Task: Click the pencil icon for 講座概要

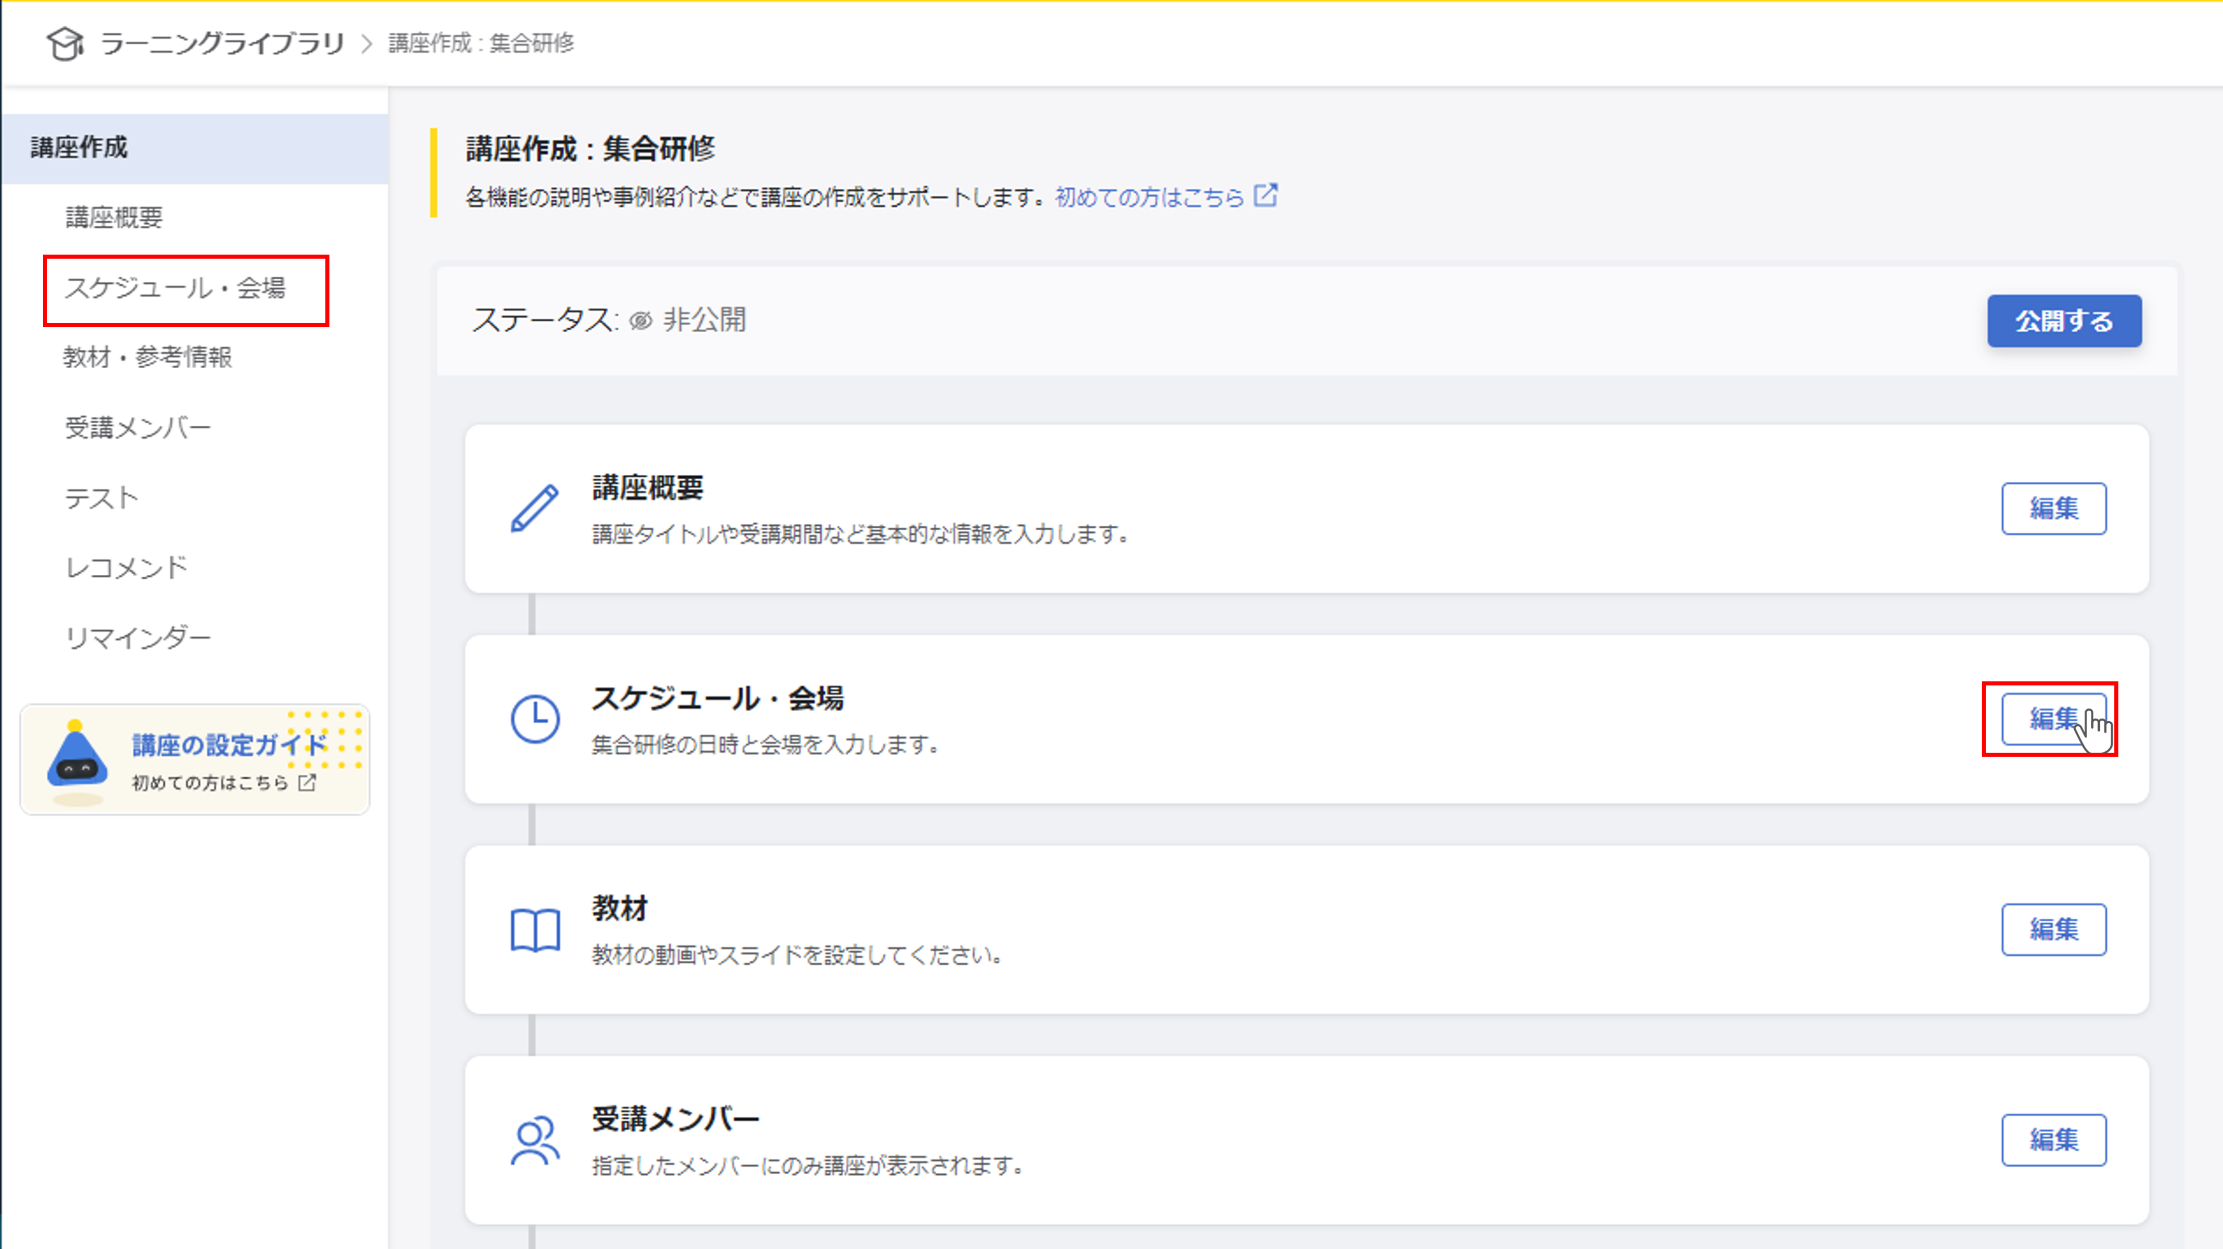Action: [534, 509]
